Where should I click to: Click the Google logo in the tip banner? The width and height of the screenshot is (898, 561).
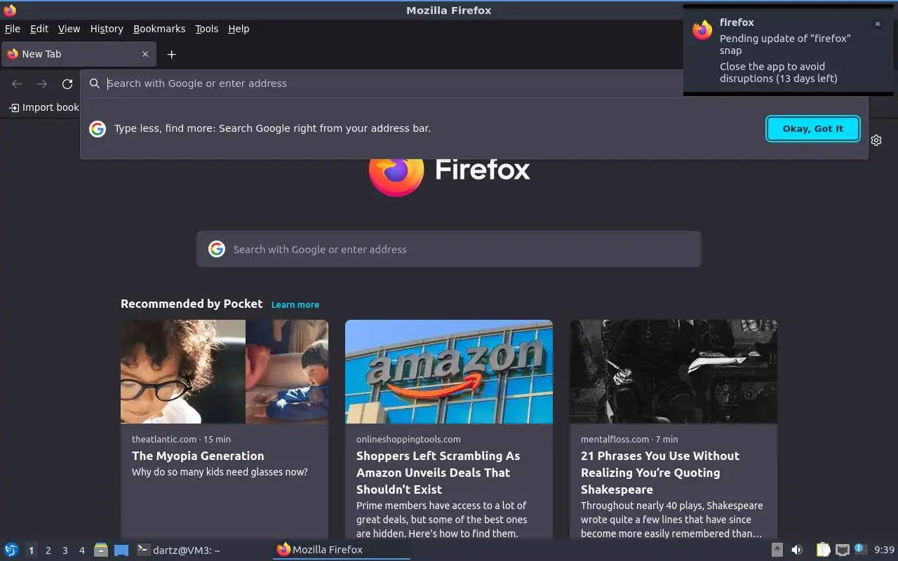pos(98,128)
